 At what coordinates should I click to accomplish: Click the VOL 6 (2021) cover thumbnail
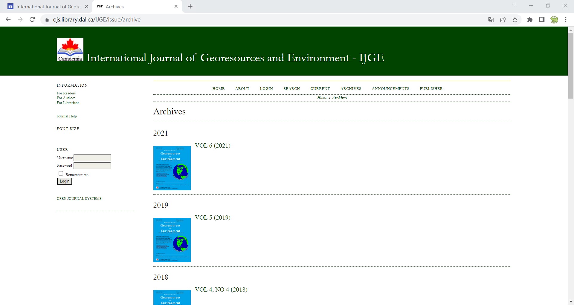tap(172, 168)
